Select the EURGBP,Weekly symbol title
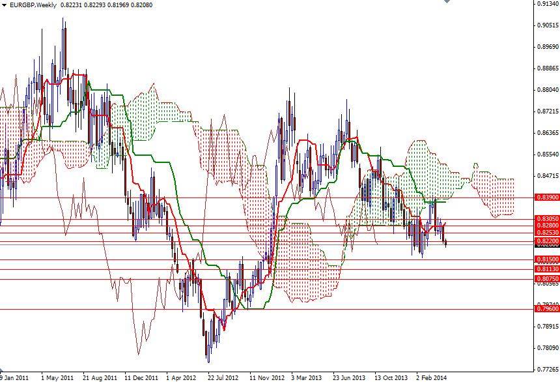The image size is (560, 382). pyautogui.click(x=33, y=6)
